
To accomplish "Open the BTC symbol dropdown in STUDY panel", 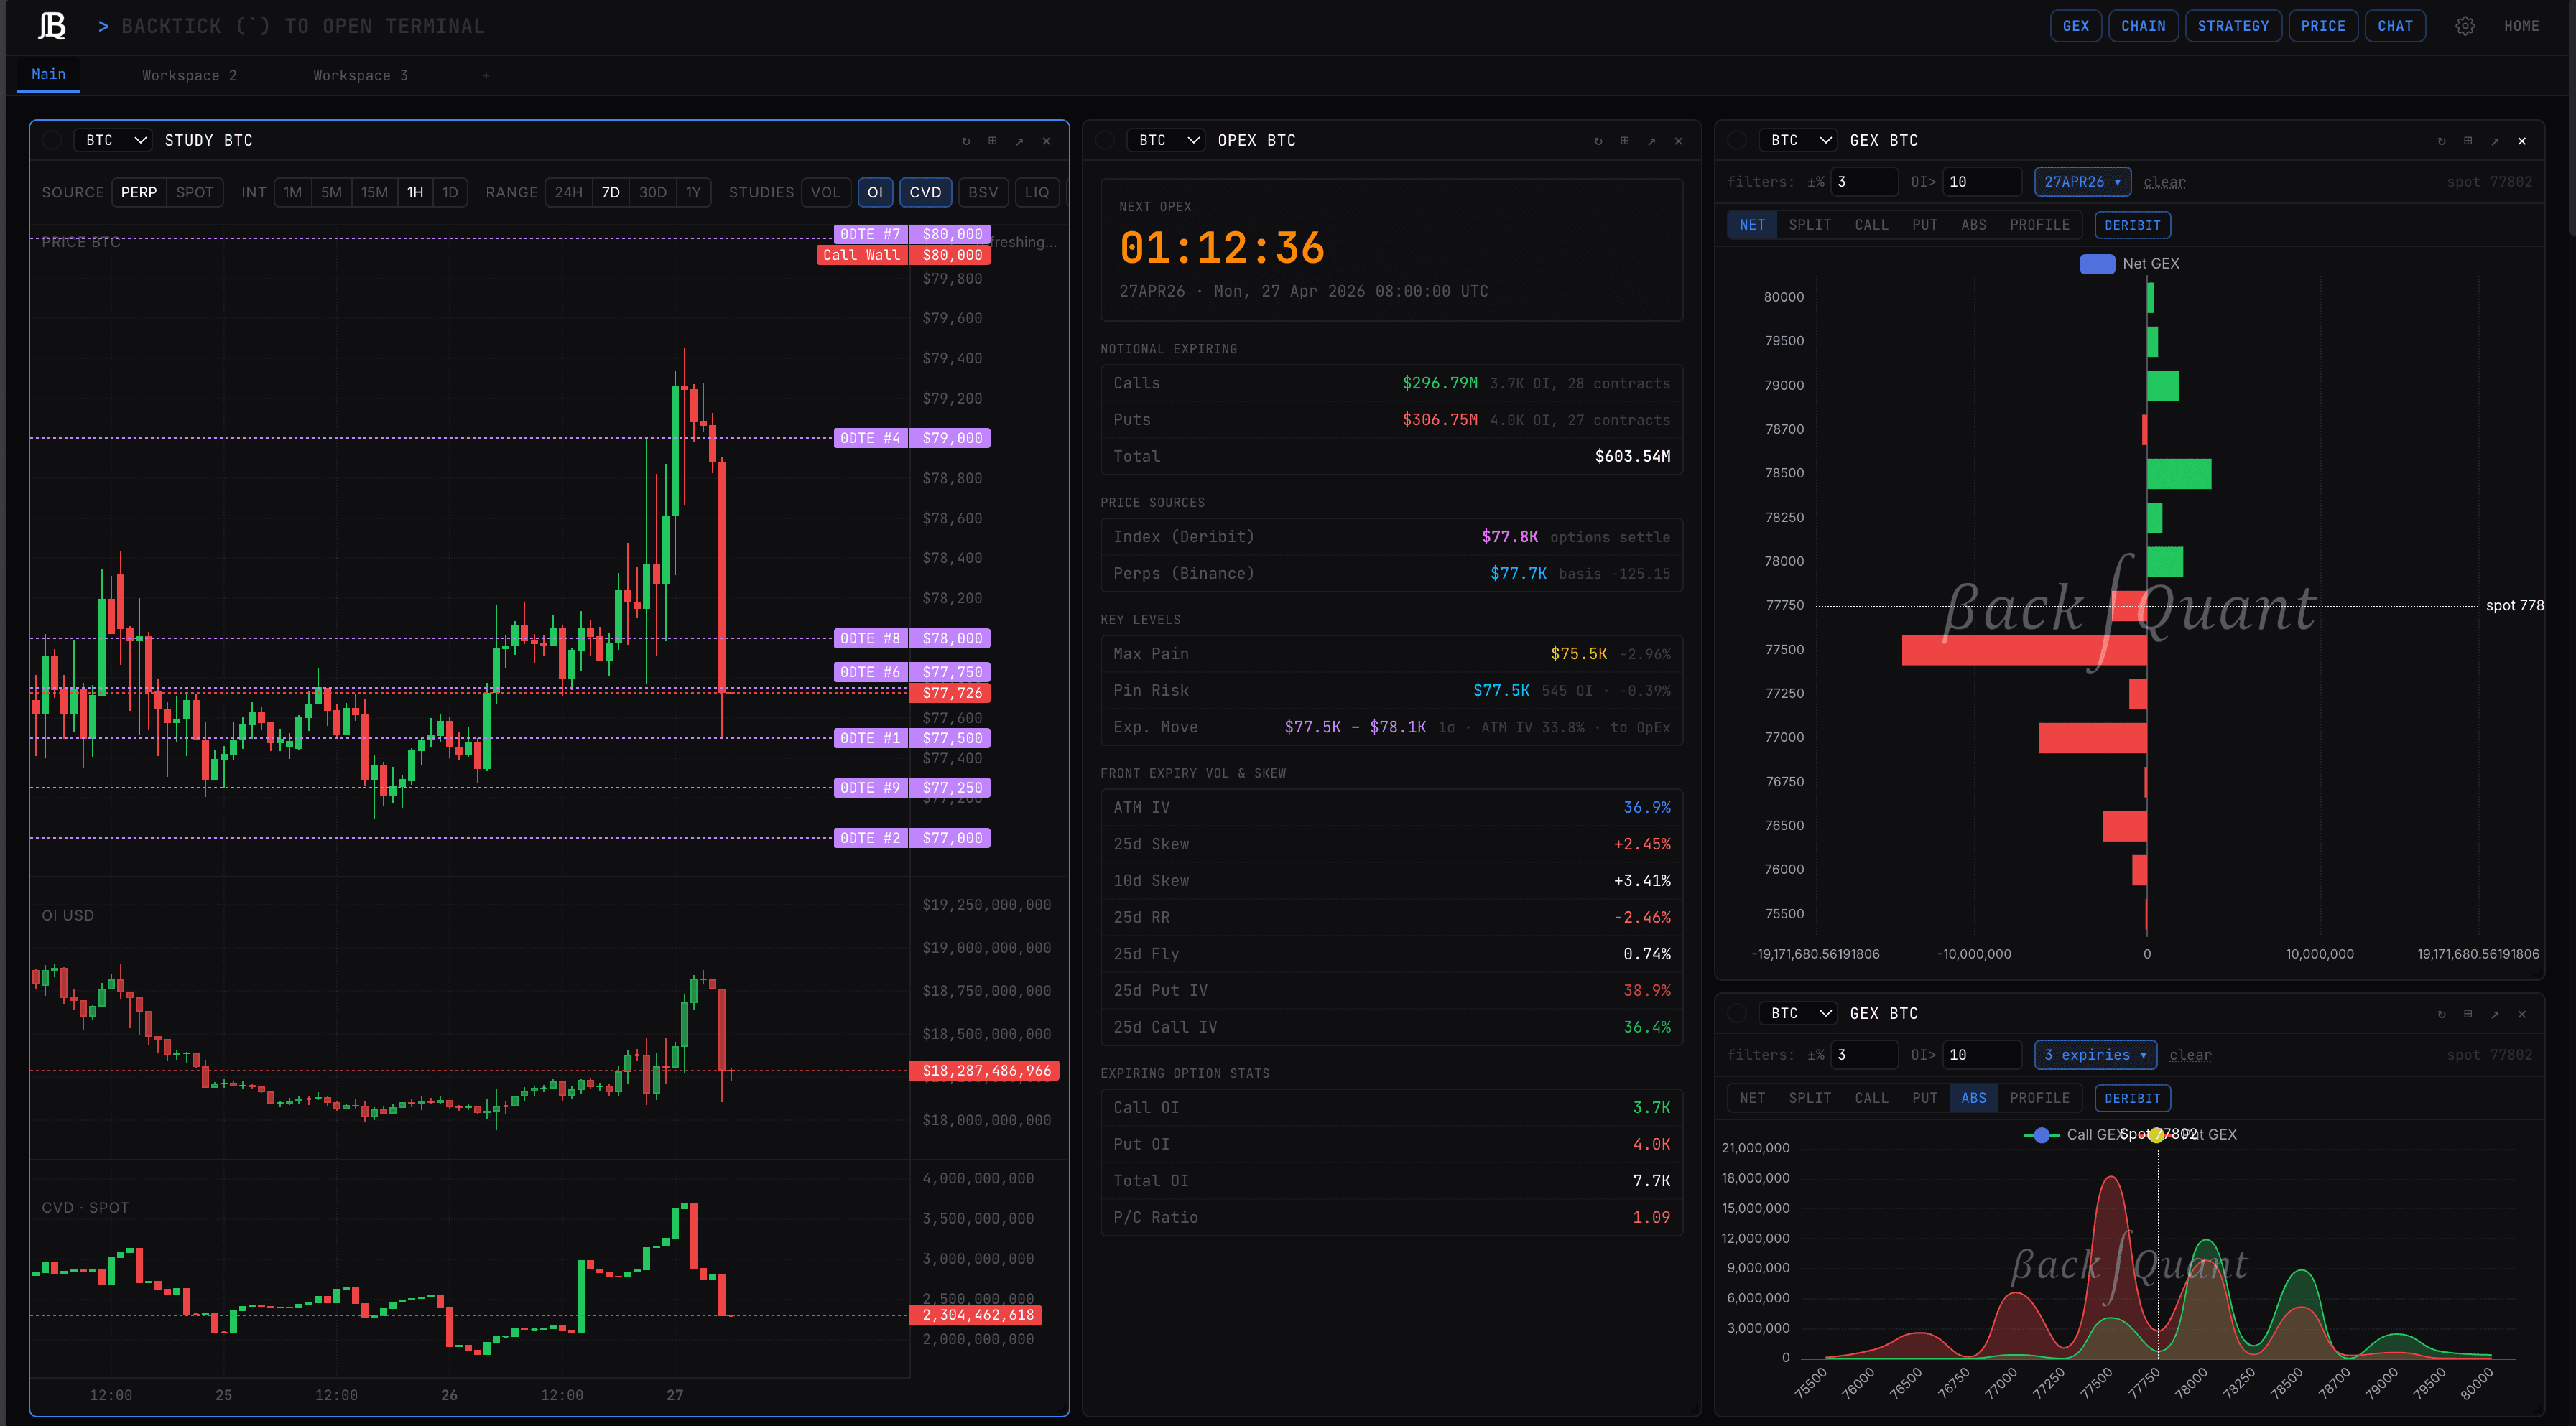I will click(x=113, y=141).
